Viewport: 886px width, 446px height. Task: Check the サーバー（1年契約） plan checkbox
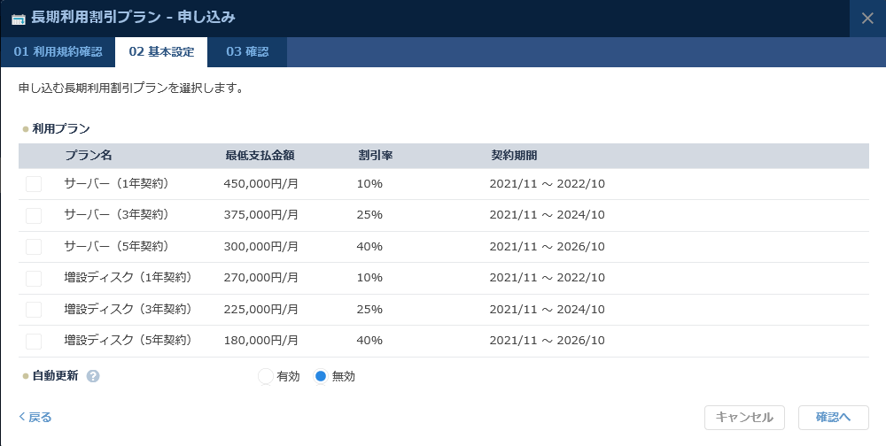[x=34, y=184]
